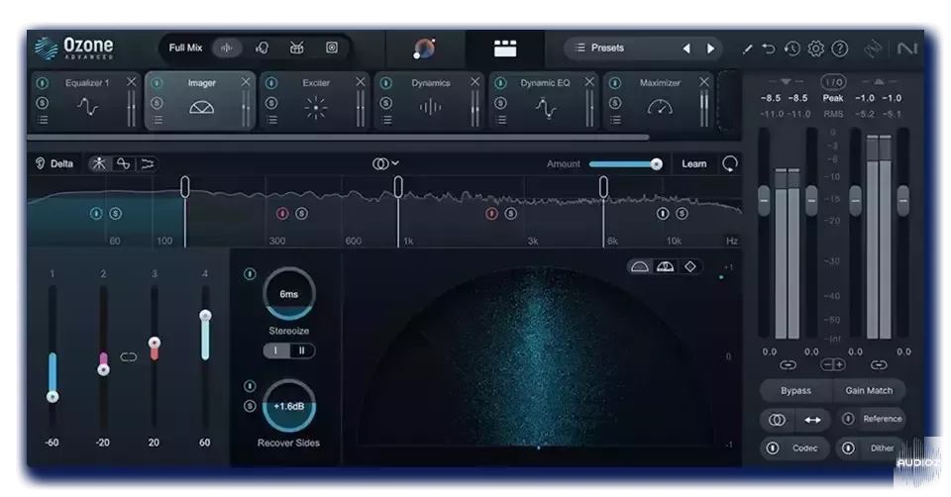Click the undo arrow icon

point(769,49)
